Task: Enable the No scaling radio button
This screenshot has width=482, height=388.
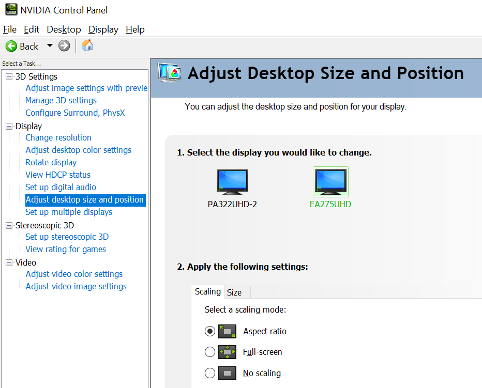Action: click(x=210, y=373)
